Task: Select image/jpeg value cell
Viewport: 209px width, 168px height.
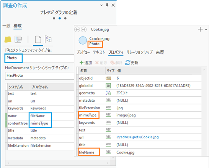Action: (x=126, y=115)
